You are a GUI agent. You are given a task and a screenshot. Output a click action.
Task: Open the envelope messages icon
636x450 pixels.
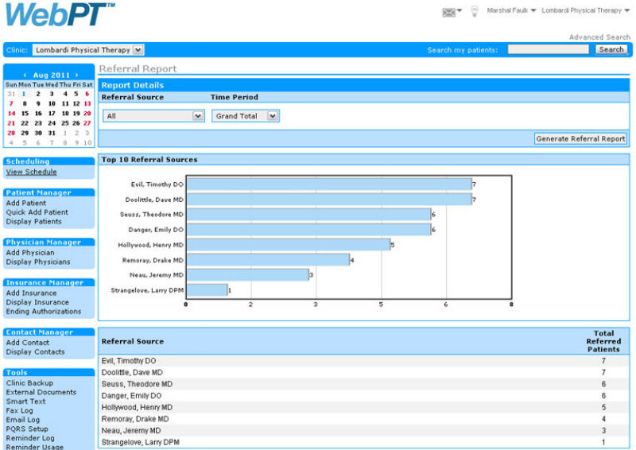coord(450,11)
